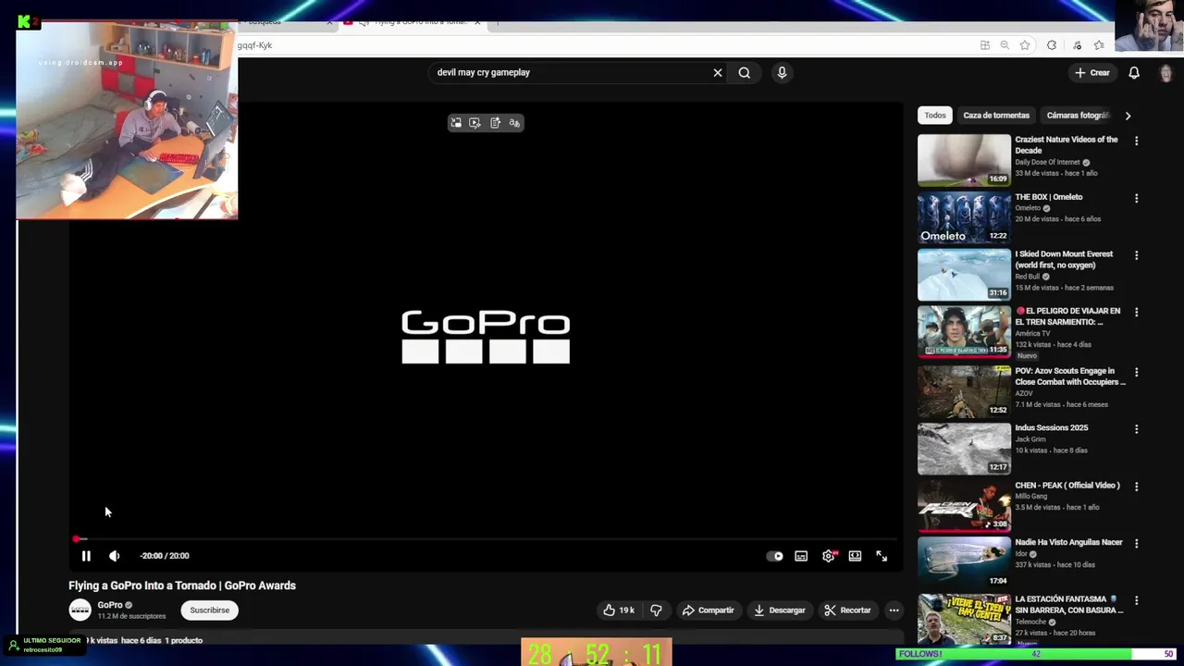This screenshot has height=666, width=1184.
Task: Click the zoom magnifier icon in address bar
Action: [1005, 45]
